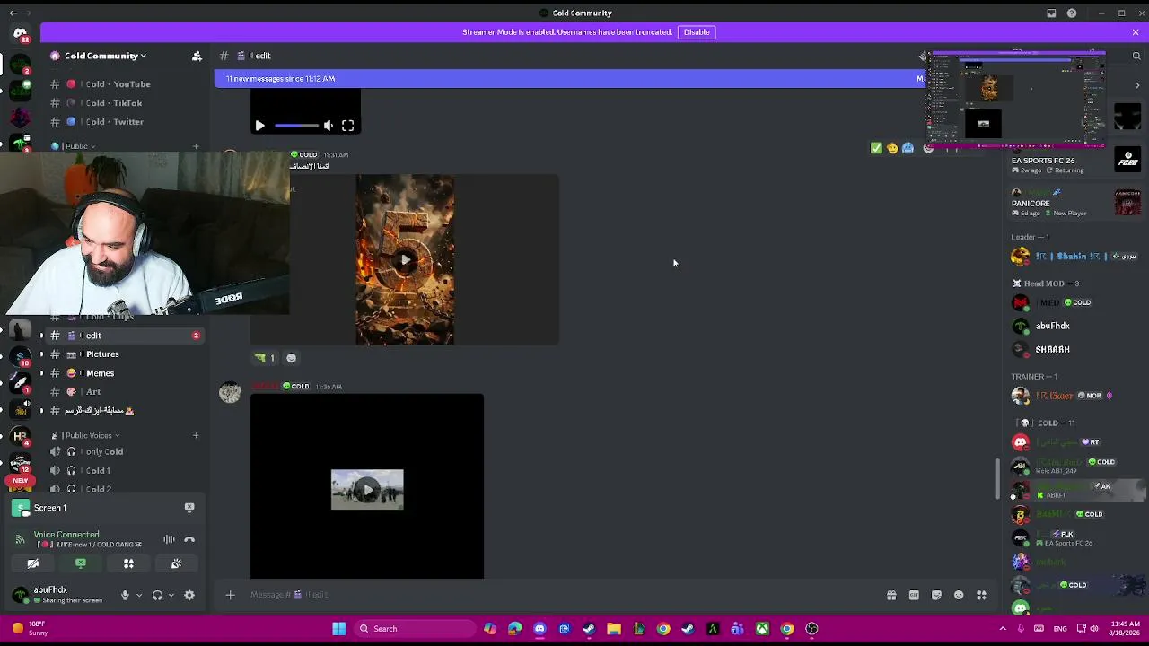Open microphone input options arrow

coord(138,595)
